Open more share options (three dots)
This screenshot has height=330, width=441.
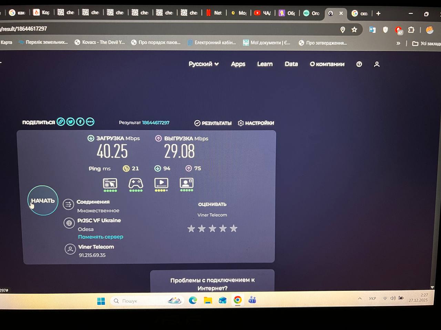pyautogui.click(x=90, y=122)
